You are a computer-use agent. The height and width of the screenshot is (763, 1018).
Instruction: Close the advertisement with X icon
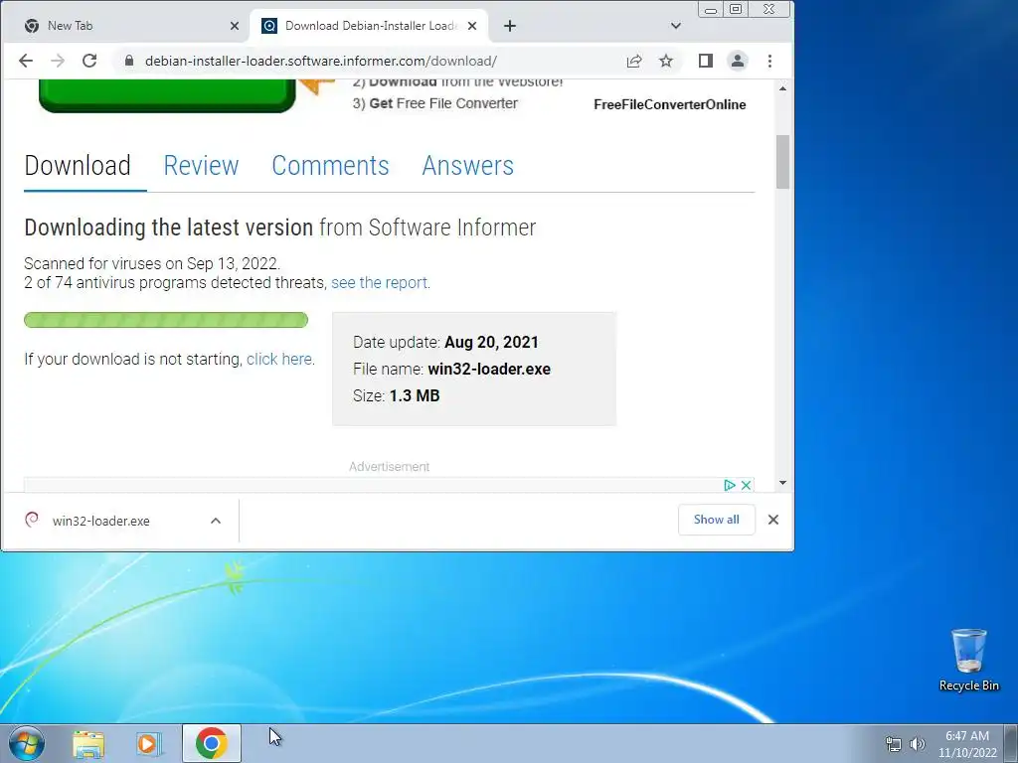746,485
